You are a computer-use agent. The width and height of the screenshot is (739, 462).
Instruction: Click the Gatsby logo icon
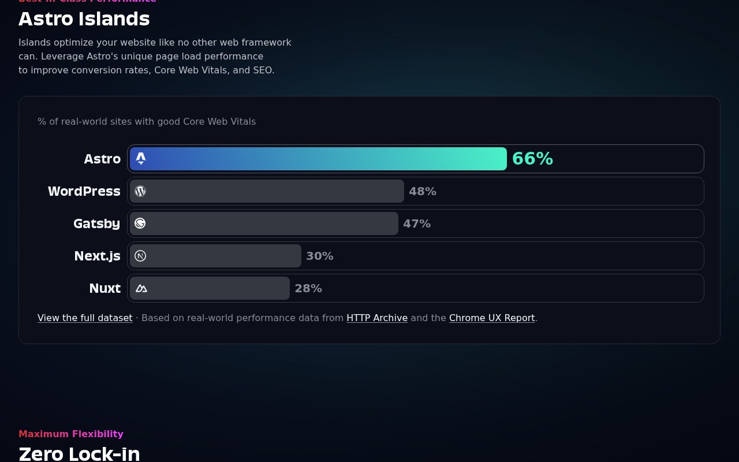pyautogui.click(x=140, y=223)
